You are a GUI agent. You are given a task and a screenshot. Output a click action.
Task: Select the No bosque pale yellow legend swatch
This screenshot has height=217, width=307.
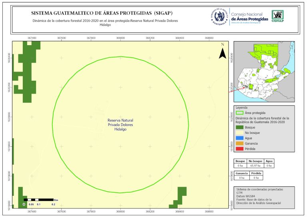[x=239, y=132]
